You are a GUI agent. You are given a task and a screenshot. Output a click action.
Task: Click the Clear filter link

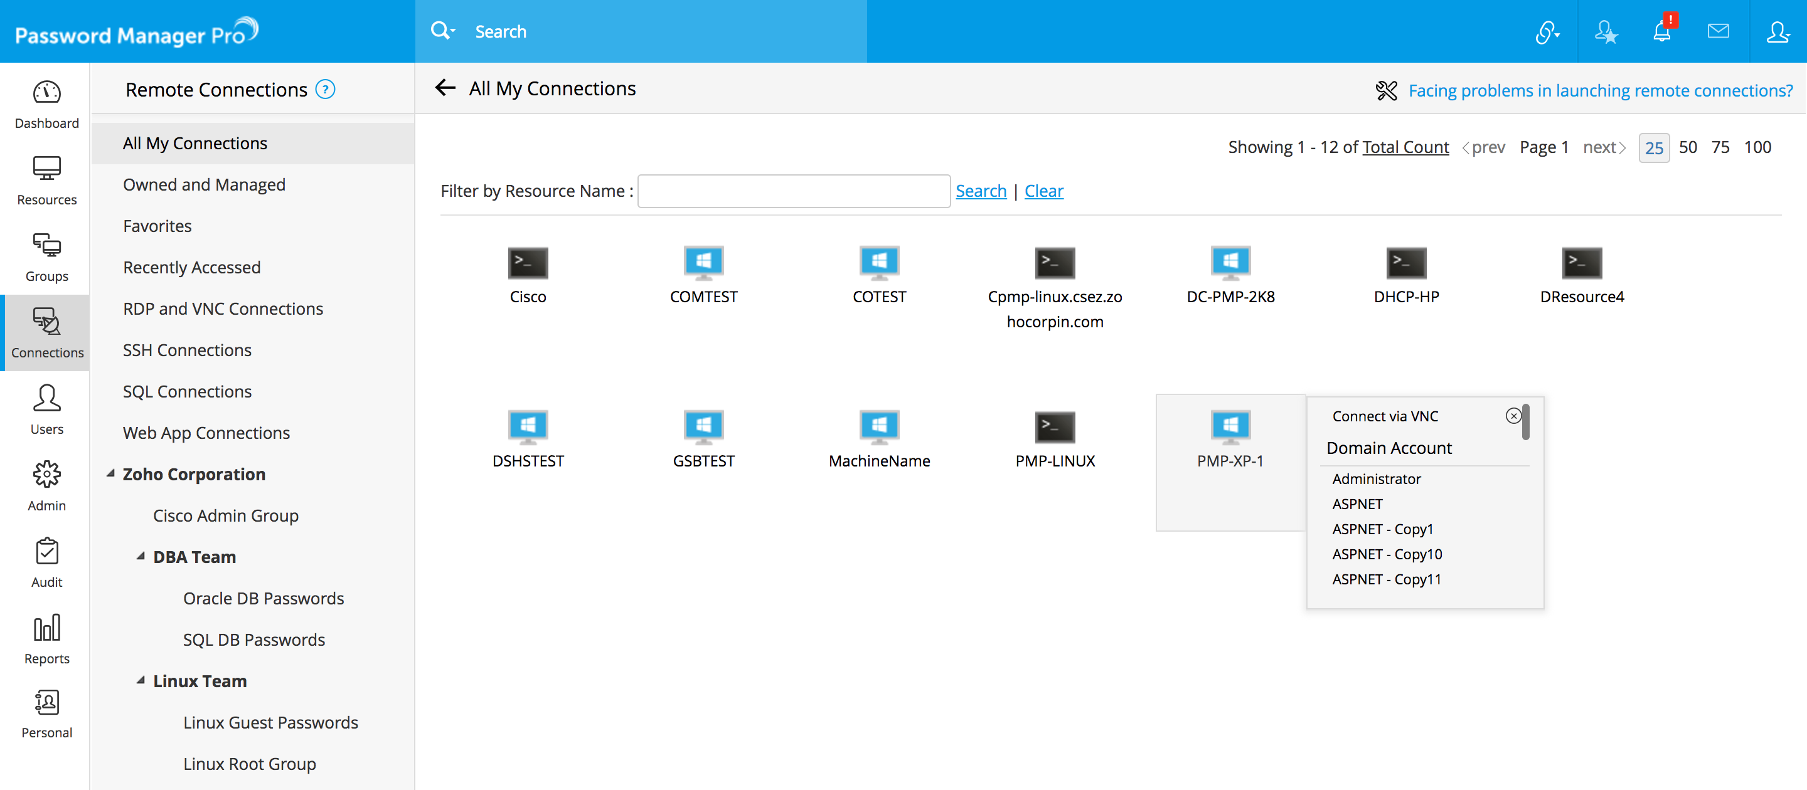tap(1043, 191)
